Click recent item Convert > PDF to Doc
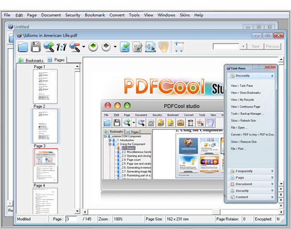 coord(252,134)
